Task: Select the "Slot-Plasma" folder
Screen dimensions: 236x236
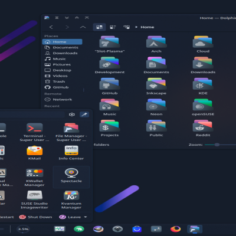Action: pos(110,44)
